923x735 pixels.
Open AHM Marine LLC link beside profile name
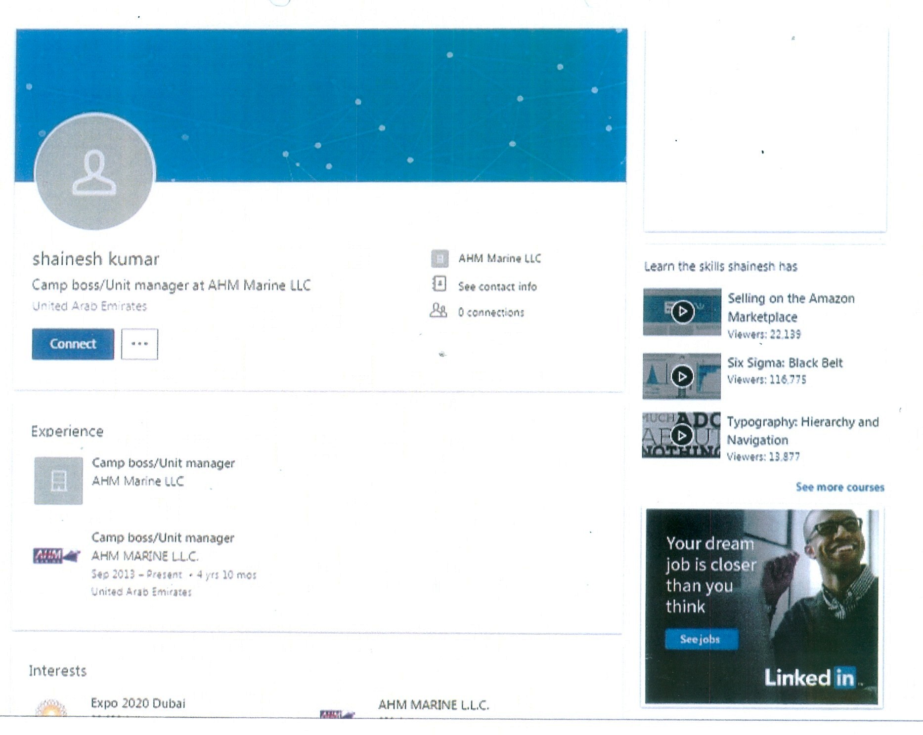(x=499, y=258)
